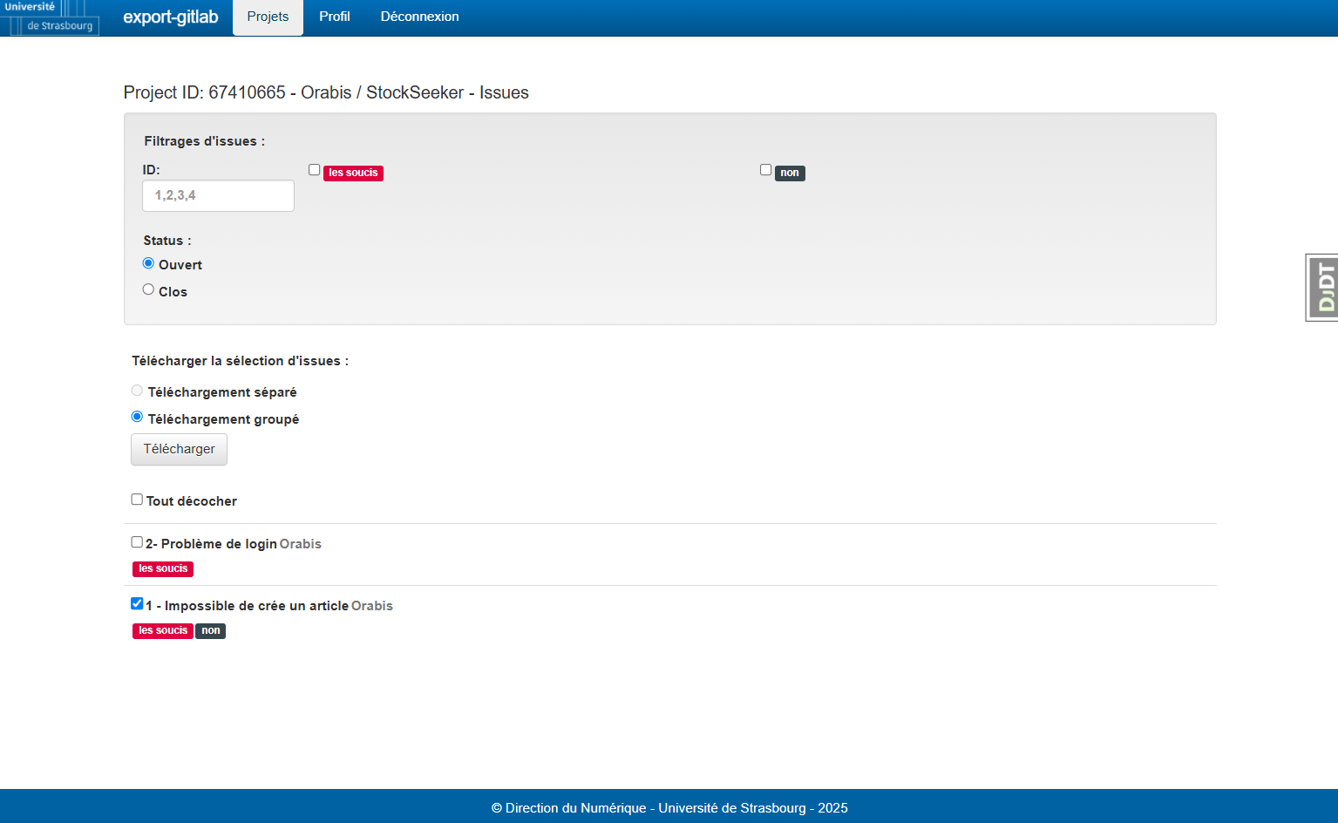
Task: Enable the 'les soucis' label filter checkbox
Action: tap(315, 170)
